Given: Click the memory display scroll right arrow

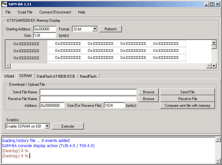Looking at the screenshot, I should click(x=209, y=66).
